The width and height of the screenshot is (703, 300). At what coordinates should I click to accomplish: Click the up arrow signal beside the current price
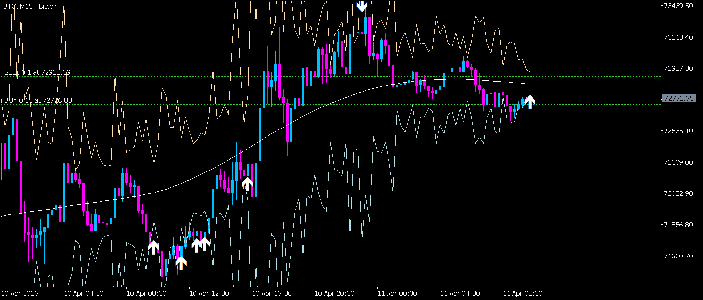530,102
